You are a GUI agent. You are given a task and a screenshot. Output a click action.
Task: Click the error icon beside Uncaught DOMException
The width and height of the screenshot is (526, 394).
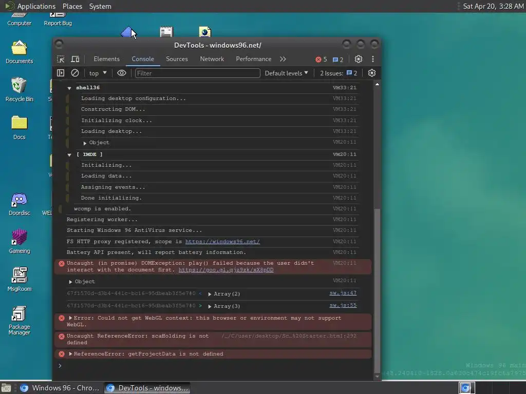point(62,264)
